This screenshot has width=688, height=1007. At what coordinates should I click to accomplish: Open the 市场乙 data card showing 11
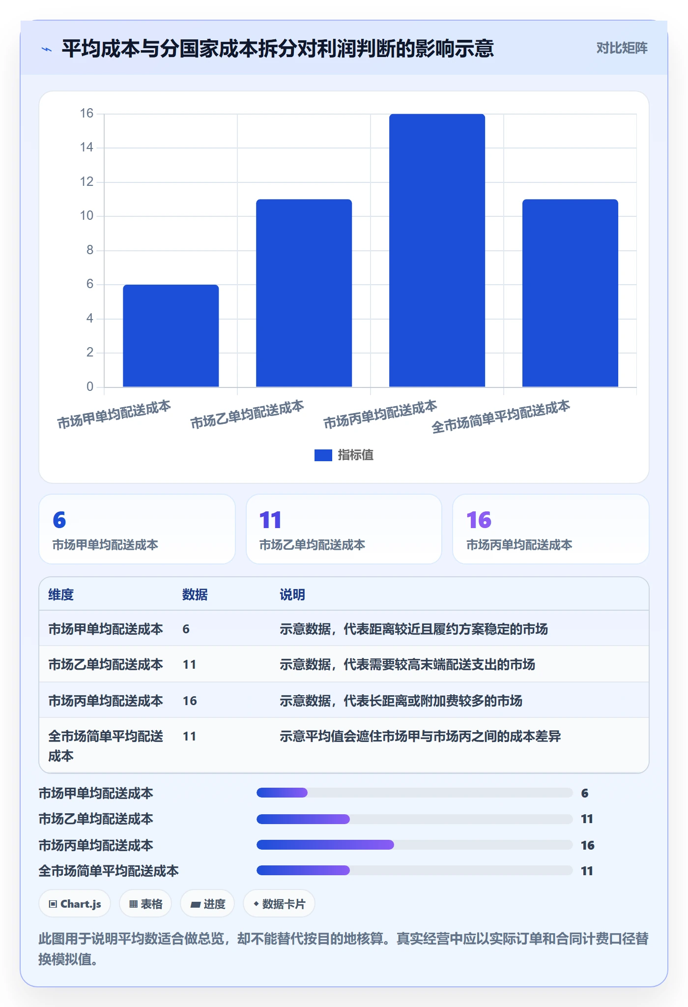[x=344, y=529]
